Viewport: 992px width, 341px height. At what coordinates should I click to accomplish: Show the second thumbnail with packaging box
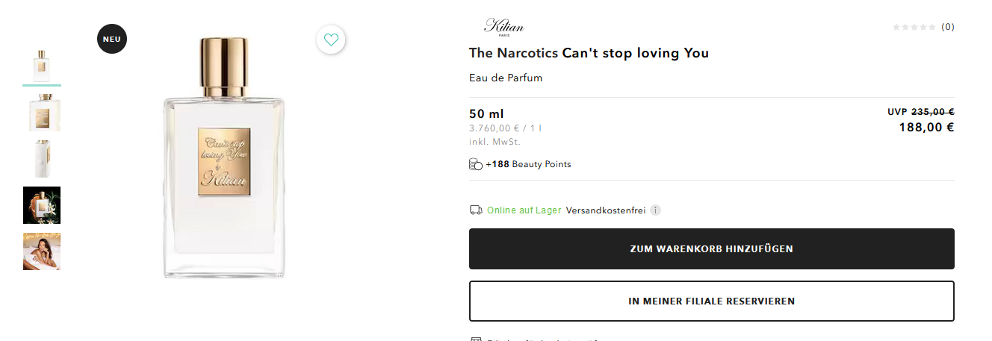42,112
